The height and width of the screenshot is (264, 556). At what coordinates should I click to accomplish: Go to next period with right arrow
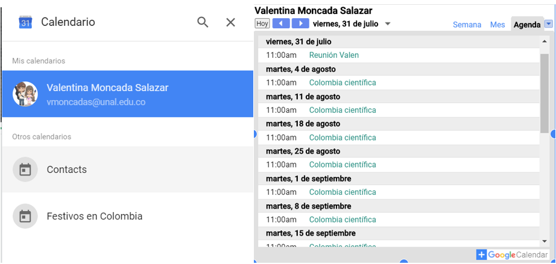[x=300, y=24]
